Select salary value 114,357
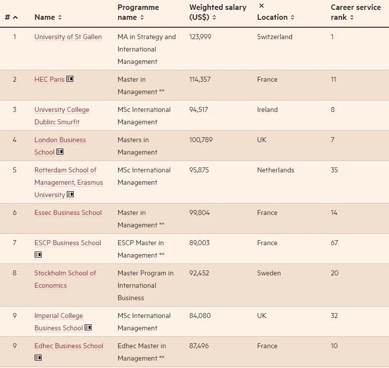 [200, 79]
